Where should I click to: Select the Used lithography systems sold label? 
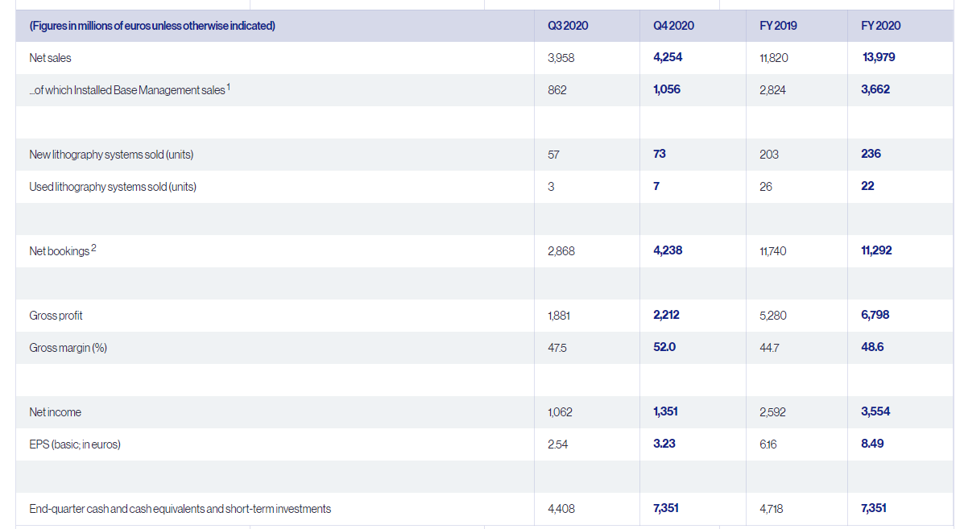click(x=113, y=187)
